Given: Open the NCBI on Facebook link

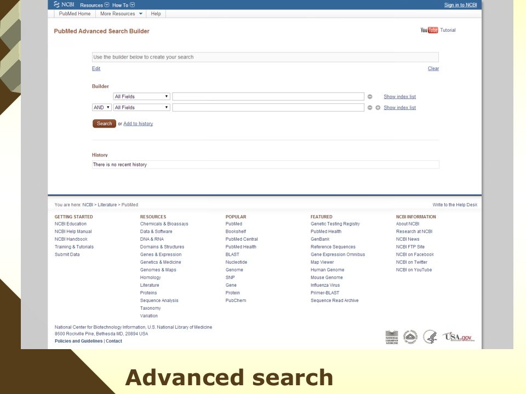Looking at the screenshot, I should (415, 254).
